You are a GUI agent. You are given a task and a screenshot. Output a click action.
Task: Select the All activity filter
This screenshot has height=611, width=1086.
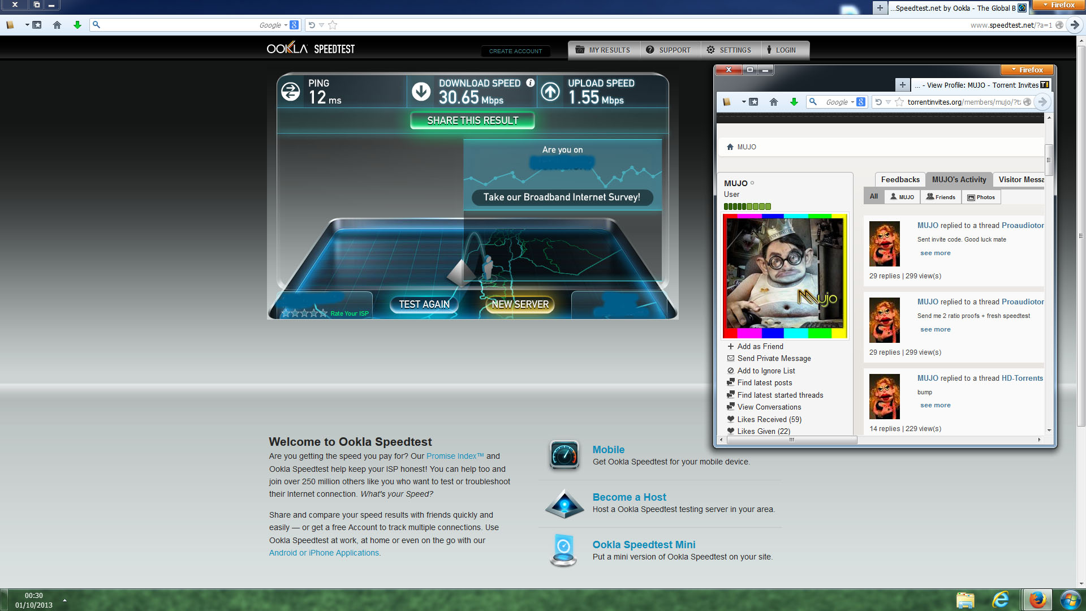click(874, 196)
